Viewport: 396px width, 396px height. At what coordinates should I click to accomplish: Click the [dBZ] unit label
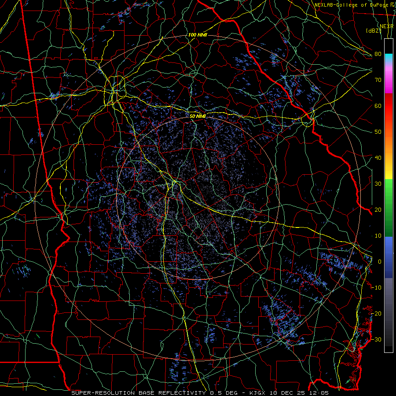click(374, 31)
